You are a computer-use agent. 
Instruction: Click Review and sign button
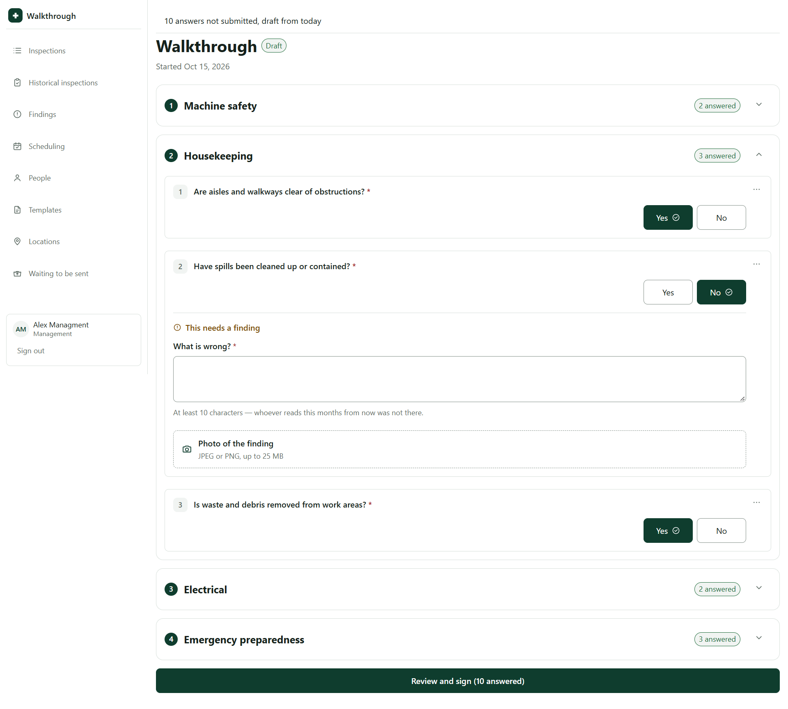[x=467, y=681]
